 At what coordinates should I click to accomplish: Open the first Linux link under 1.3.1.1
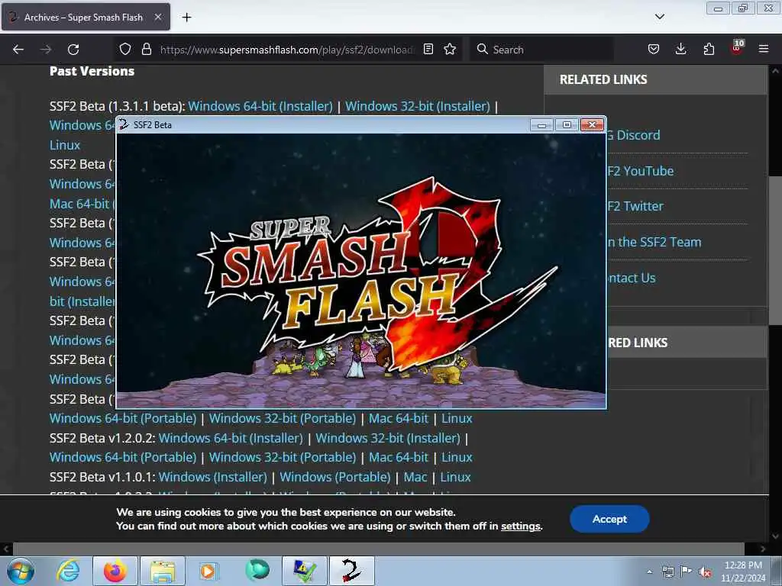65,145
